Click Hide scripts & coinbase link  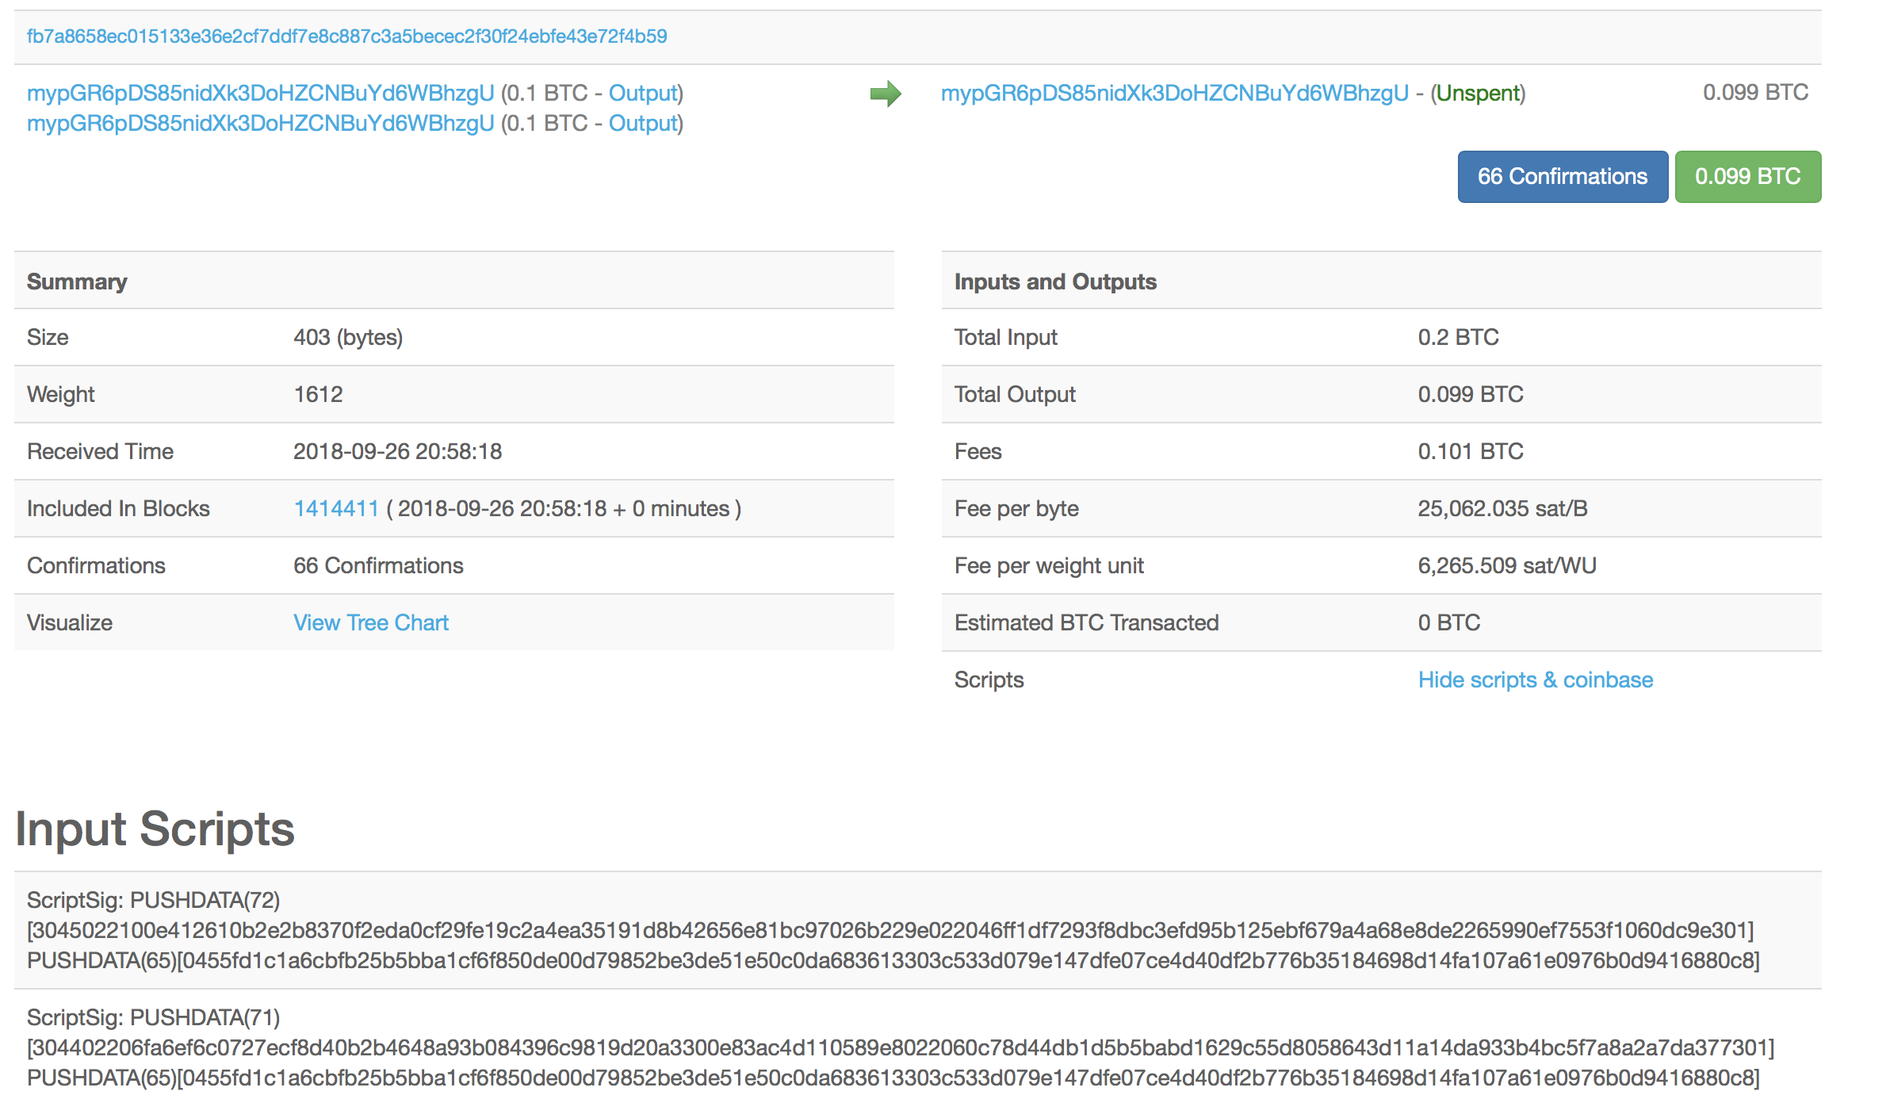[1536, 680]
